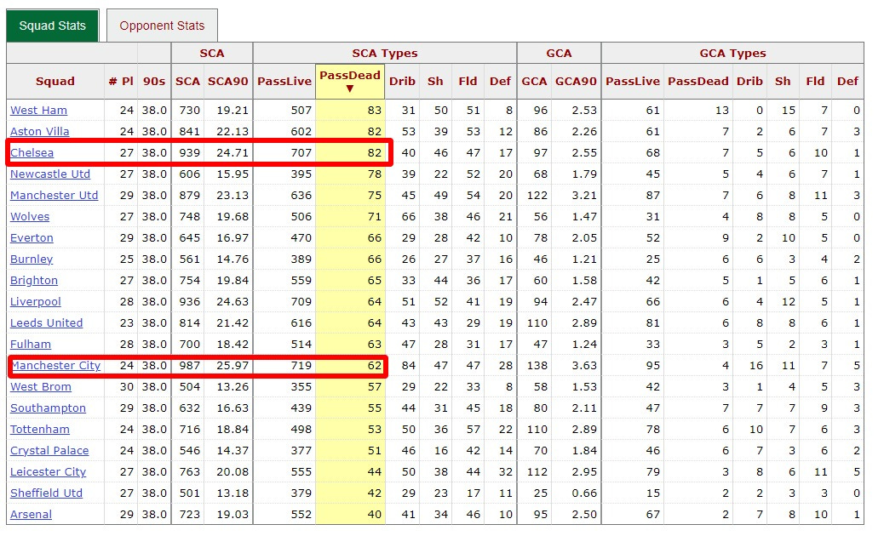The width and height of the screenshot is (884, 536).
Task: Open the Brighton squad link
Action: point(34,281)
